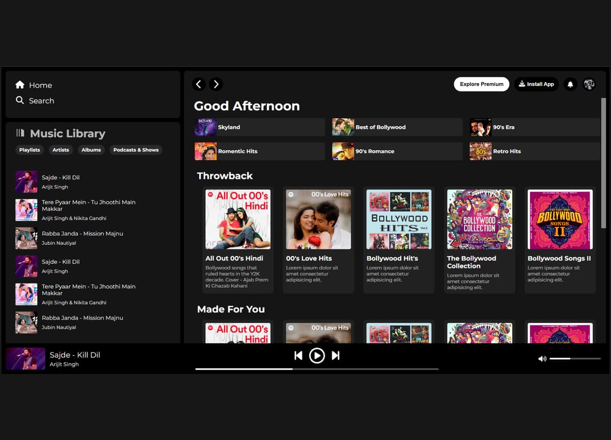Image resolution: width=611 pixels, height=440 pixels.
Task: Go to the previous track
Action: pyautogui.click(x=298, y=355)
